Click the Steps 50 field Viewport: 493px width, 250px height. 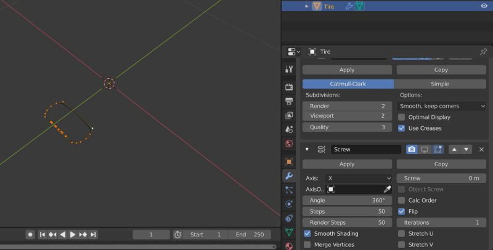click(x=347, y=211)
